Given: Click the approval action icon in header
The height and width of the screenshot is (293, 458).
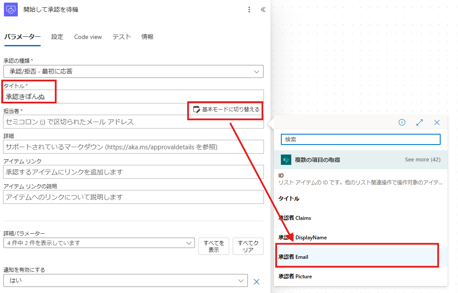Looking at the screenshot, I should coord(11,10).
